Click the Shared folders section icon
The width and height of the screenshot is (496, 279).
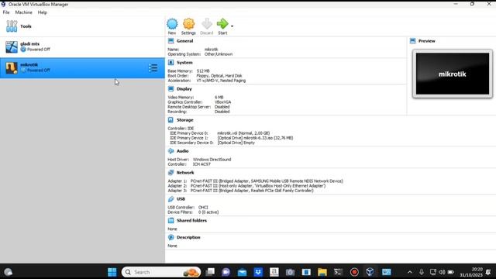coord(170,220)
